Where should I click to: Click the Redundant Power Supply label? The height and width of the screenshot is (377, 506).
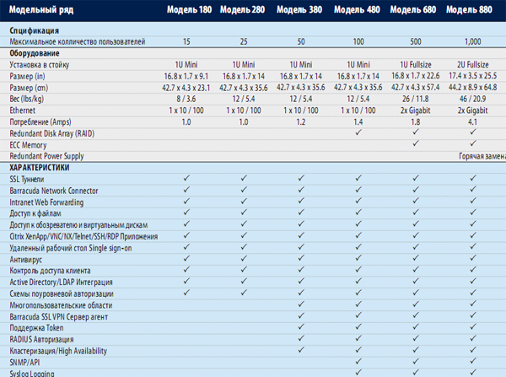(x=46, y=156)
